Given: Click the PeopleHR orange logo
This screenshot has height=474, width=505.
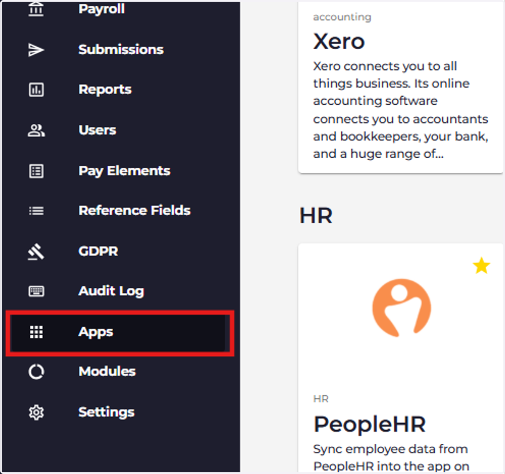Looking at the screenshot, I should (x=401, y=308).
